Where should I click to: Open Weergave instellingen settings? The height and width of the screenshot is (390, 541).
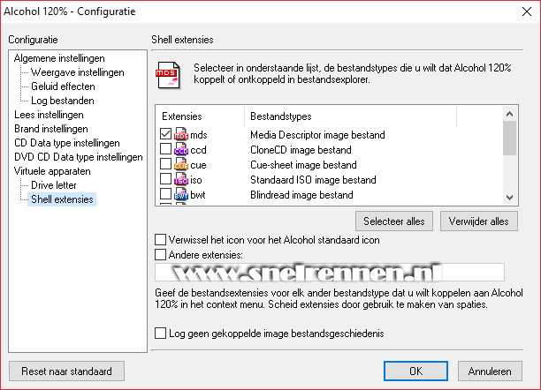coord(77,72)
